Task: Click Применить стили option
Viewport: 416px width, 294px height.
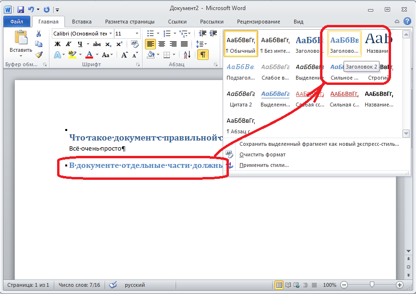Action: click(264, 165)
